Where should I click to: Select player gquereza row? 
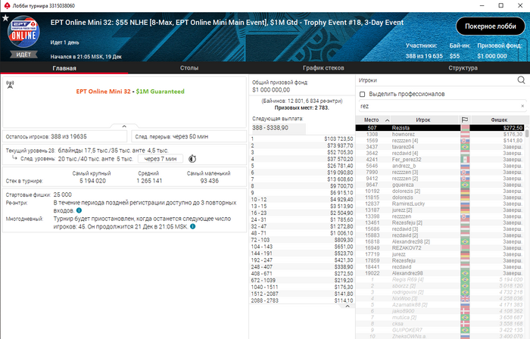[440, 185]
